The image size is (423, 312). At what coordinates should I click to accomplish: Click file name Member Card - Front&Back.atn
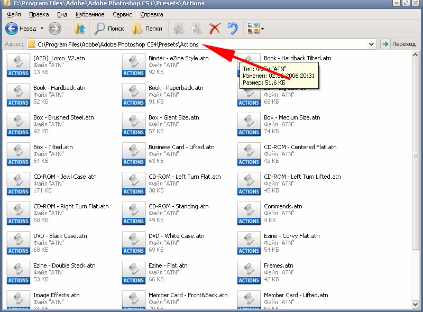(188, 295)
